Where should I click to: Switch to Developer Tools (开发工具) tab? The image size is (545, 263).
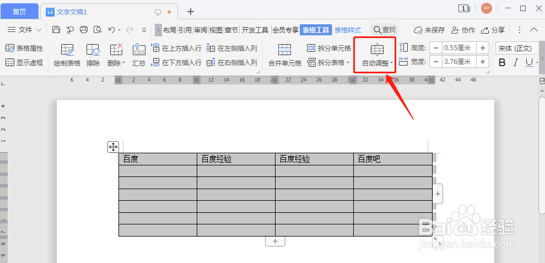(x=255, y=30)
